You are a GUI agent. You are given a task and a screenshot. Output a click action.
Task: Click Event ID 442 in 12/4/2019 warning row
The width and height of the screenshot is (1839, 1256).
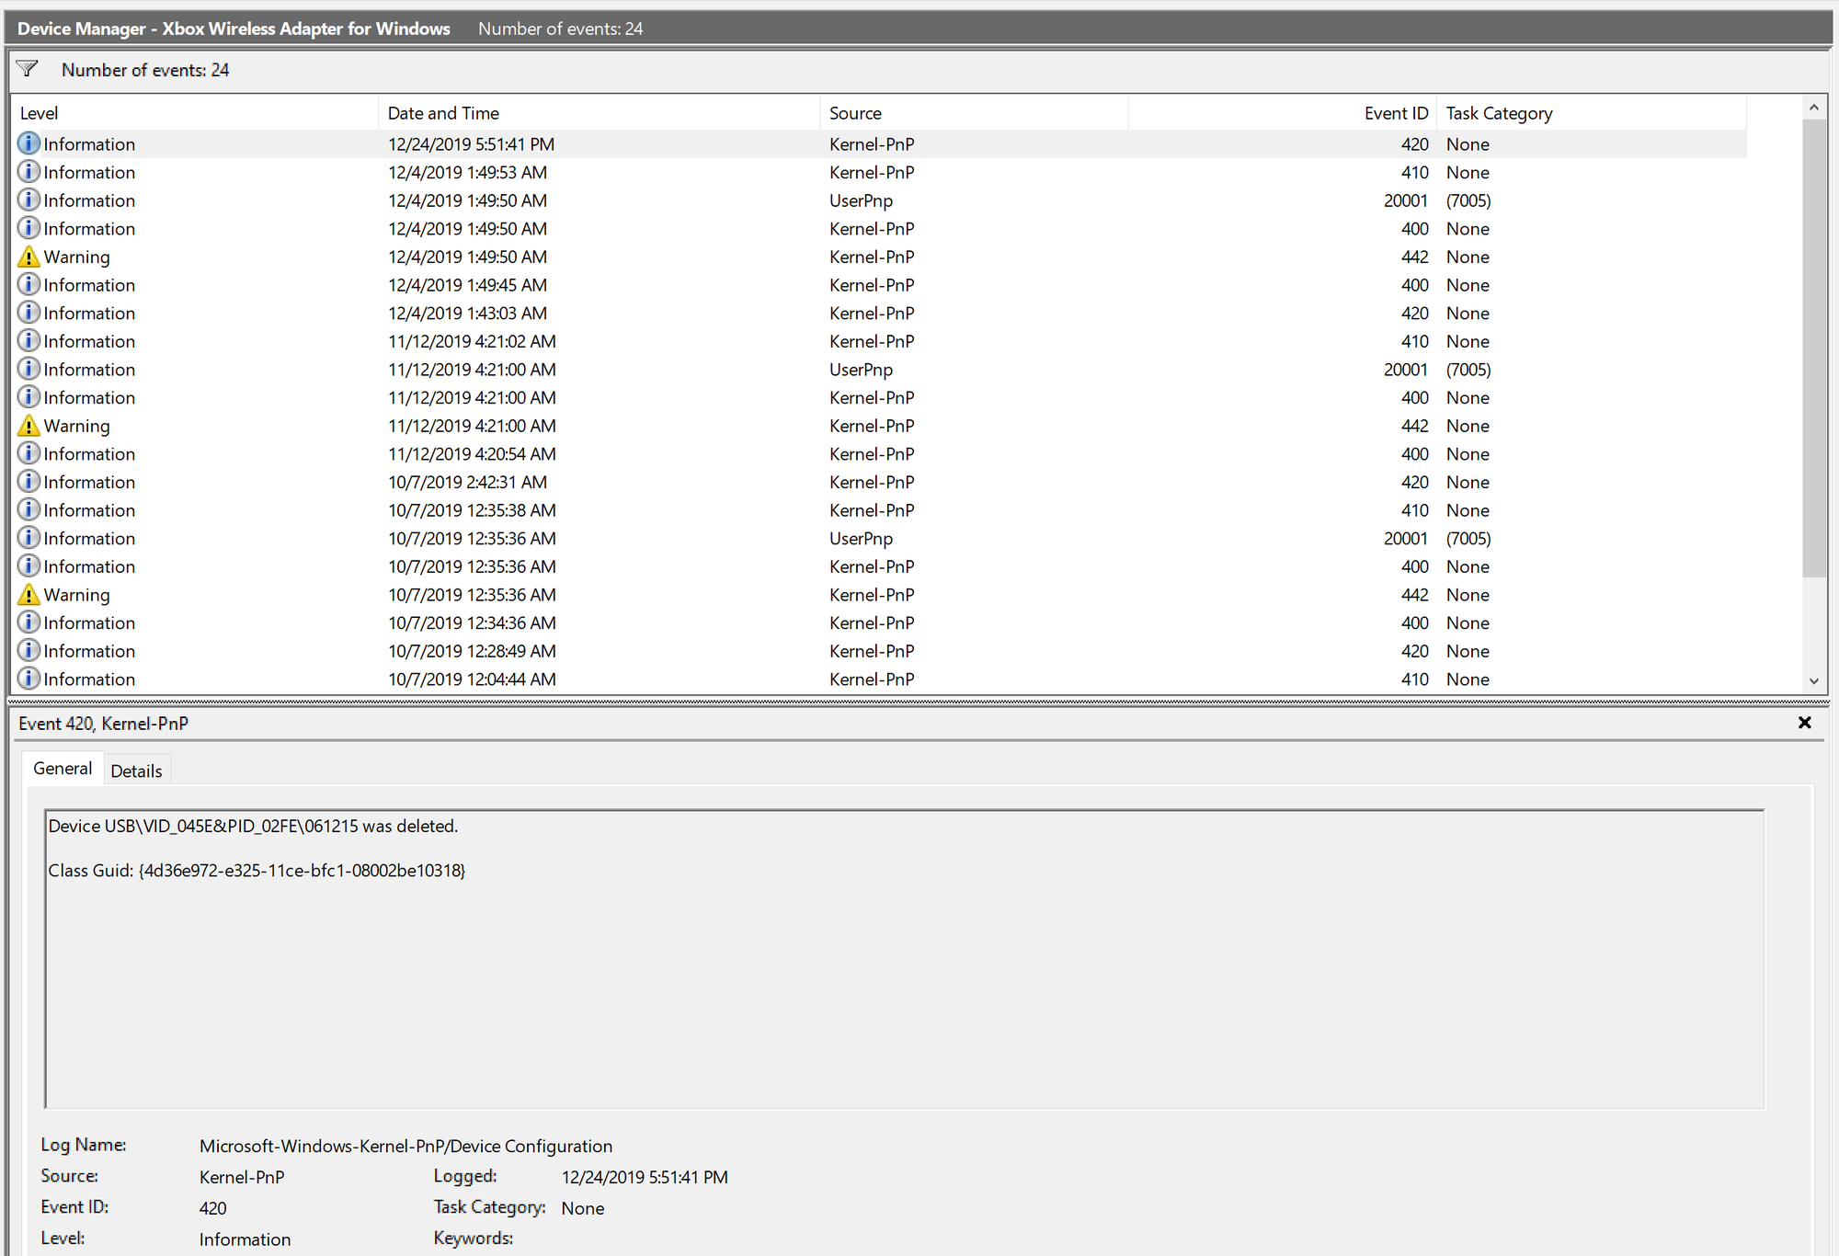tap(1414, 257)
